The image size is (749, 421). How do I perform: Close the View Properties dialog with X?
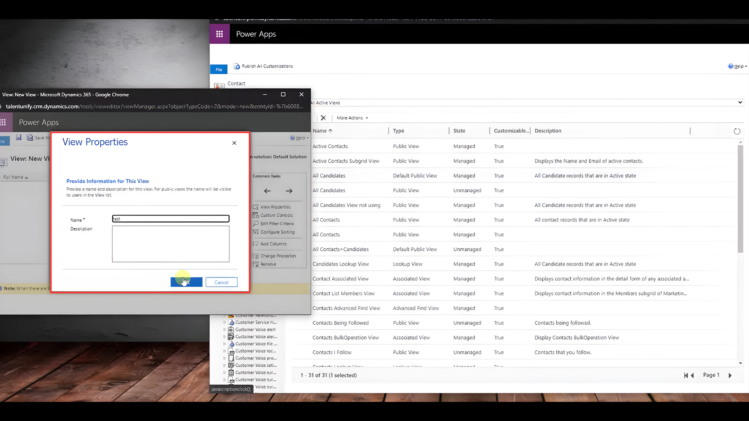(x=234, y=143)
